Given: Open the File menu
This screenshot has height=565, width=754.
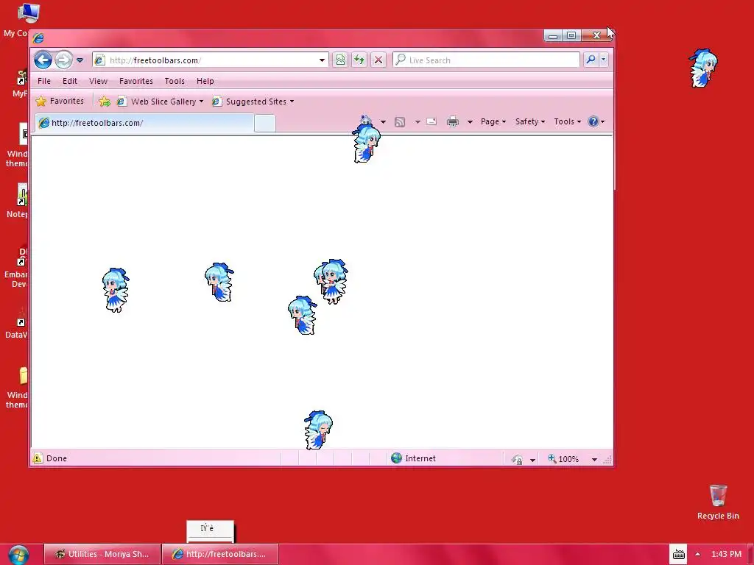Looking at the screenshot, I should pyautogui.click(x=43, y=81).
